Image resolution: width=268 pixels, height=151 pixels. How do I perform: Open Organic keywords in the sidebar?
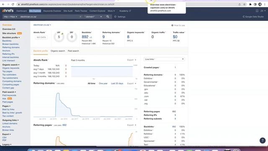(x=11, y=68)
